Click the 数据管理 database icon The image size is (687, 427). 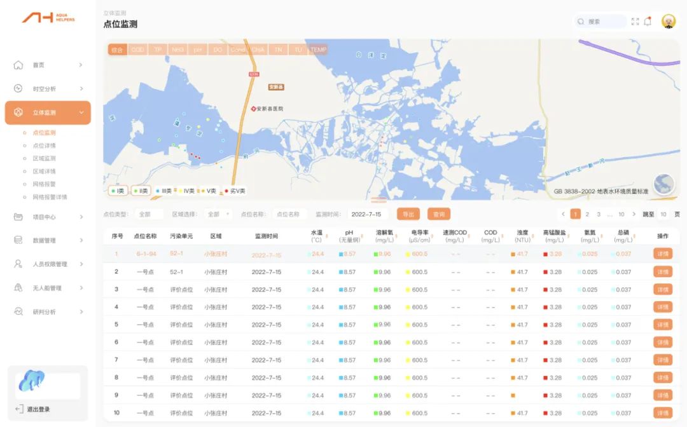(x=18, y=240)
